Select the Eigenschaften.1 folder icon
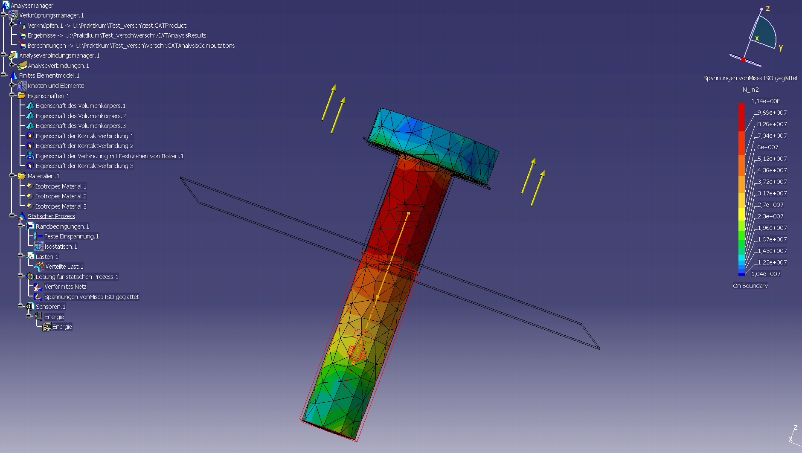Screen dimensions: 802x453 [x=22, y=96]
